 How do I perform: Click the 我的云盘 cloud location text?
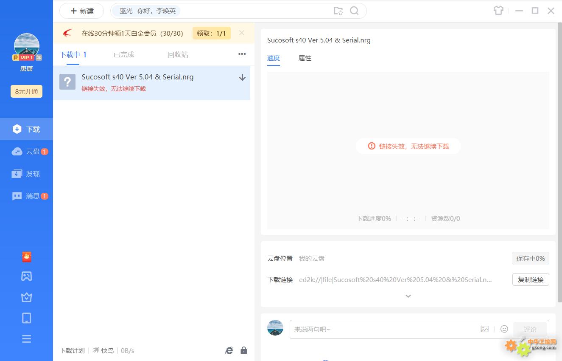312,258
